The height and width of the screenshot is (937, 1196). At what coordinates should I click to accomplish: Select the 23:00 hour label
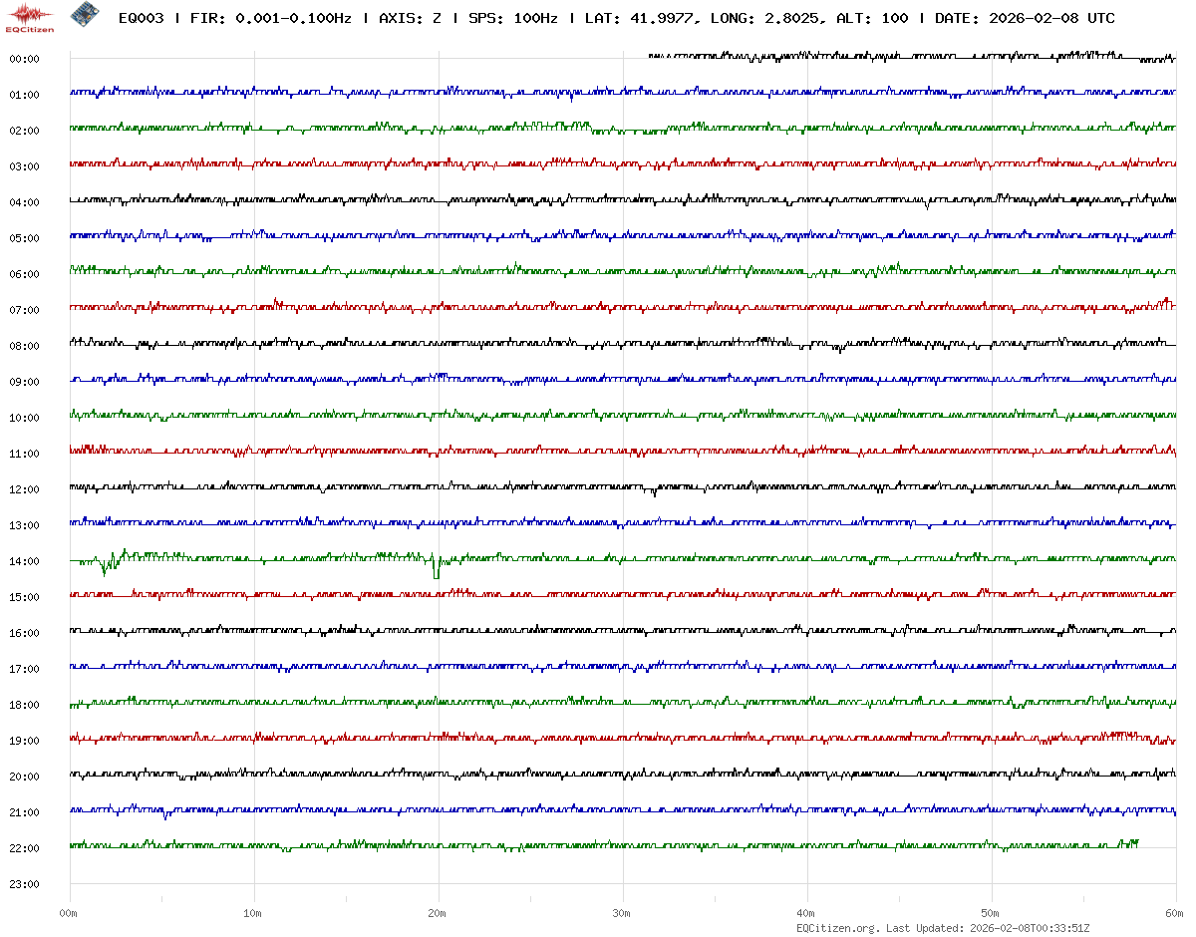[24, 884]
